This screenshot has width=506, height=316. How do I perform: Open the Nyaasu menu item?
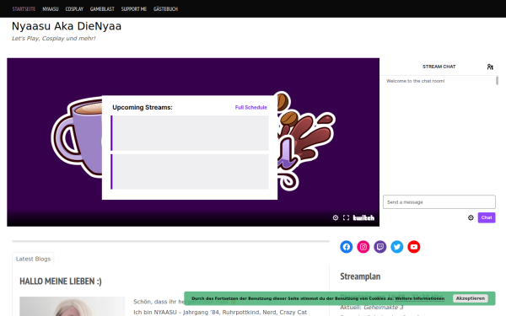click(x=51, y=9)
